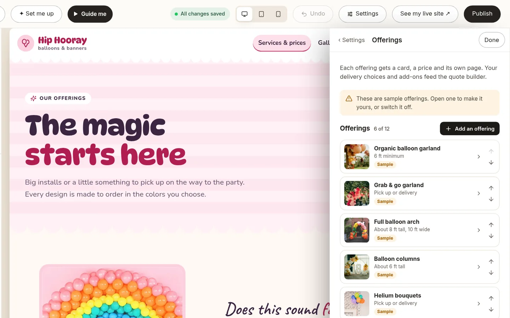The image size is (510, 318).
Task: Open Services & prices nav tab
Action: point(282,43)
